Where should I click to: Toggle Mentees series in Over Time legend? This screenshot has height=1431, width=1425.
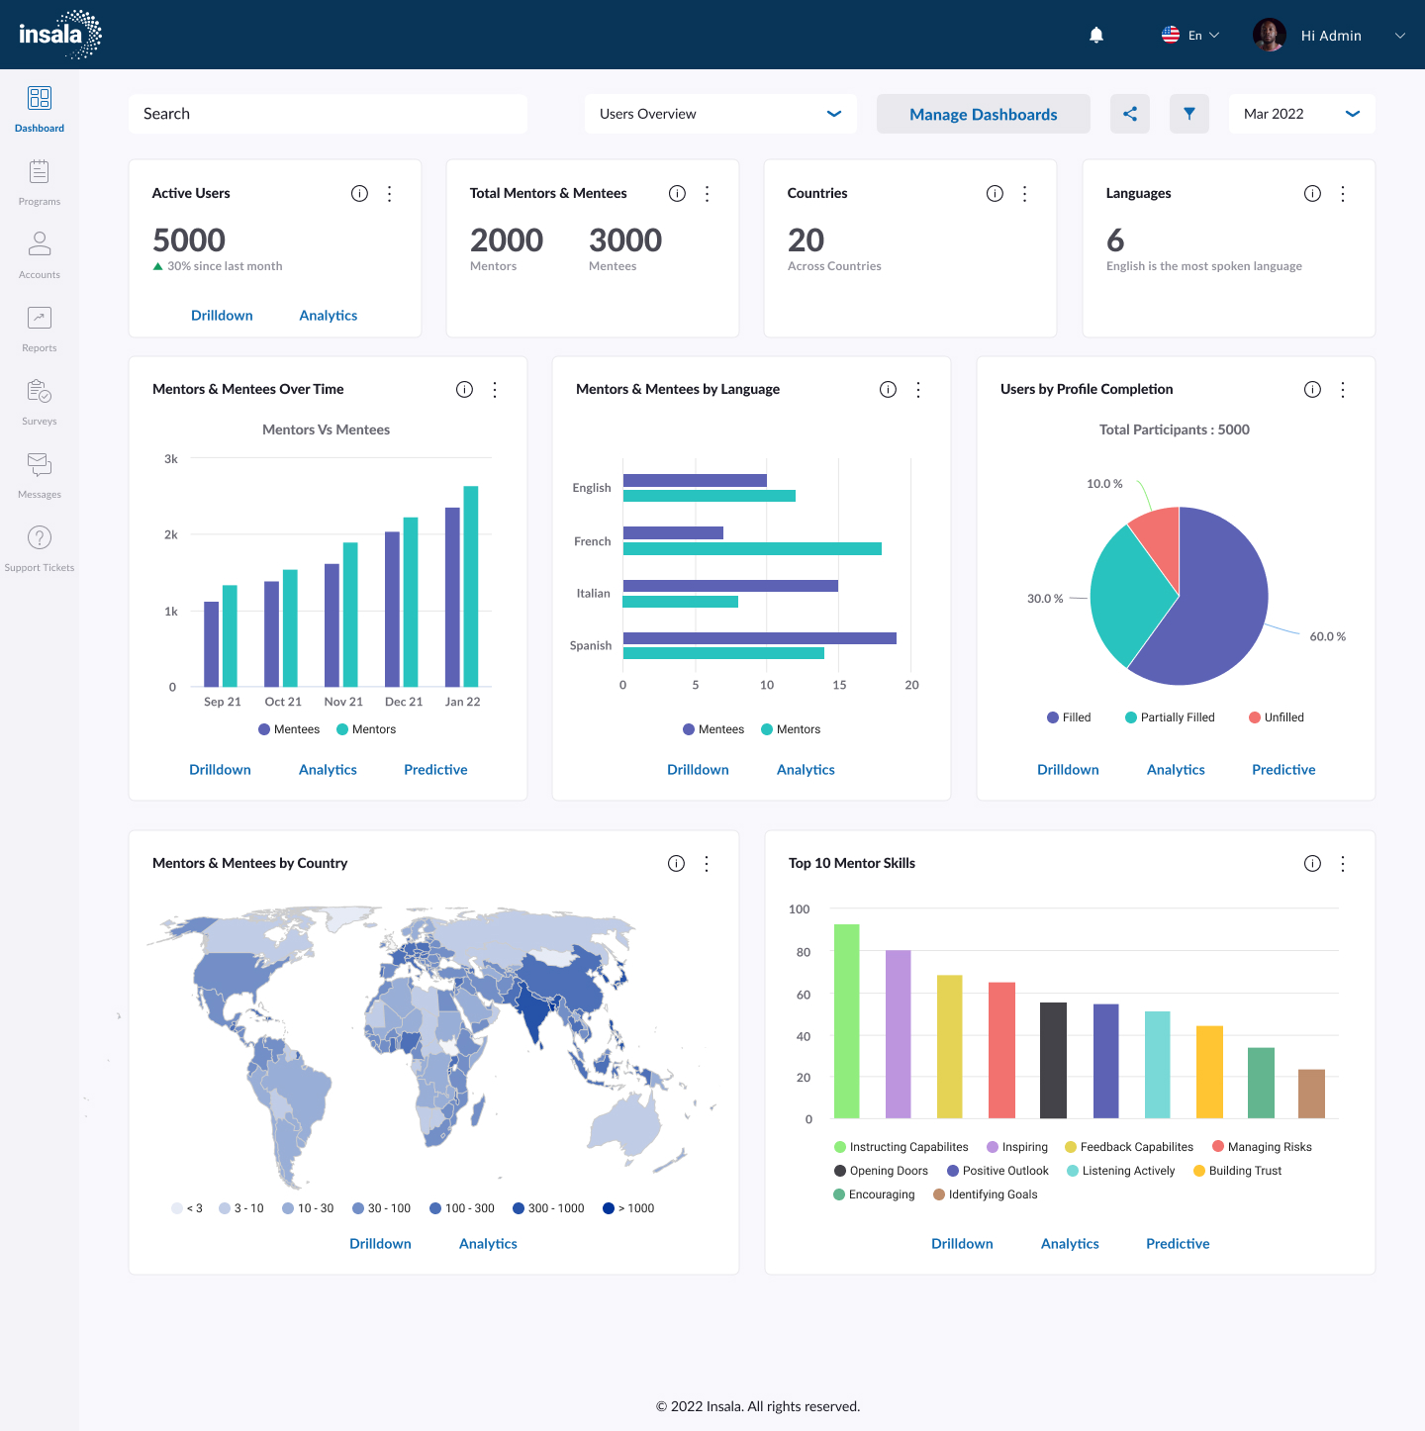[x=289, y=729]
